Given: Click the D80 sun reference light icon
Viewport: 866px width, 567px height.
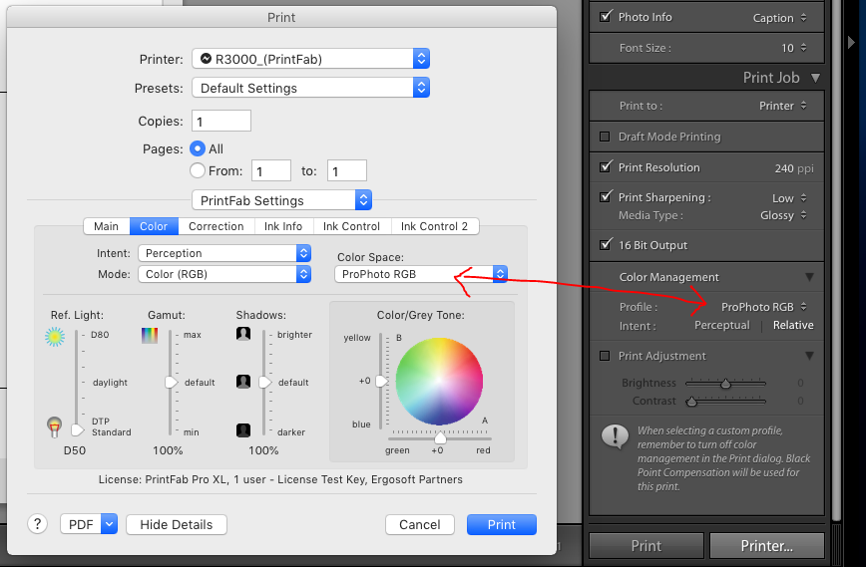Looking at the screenshot, I should click(54, 337).
